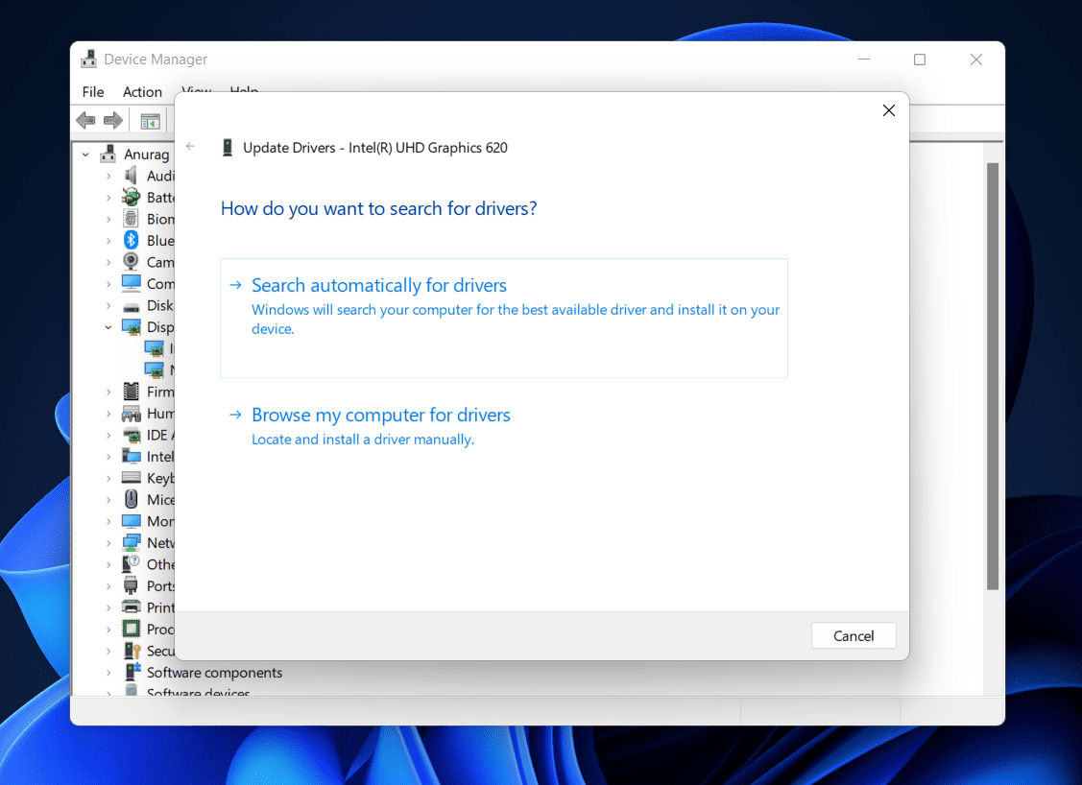Expand the Firmware category chevron
1082x785 pixels.
pos(108,392)
